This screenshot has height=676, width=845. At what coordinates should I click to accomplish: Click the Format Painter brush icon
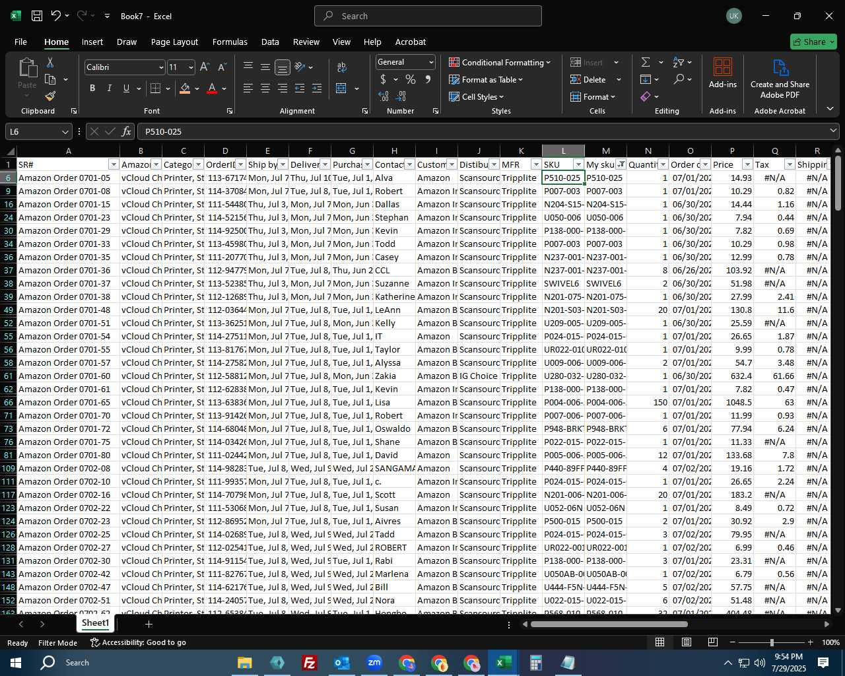pos(50,96)
